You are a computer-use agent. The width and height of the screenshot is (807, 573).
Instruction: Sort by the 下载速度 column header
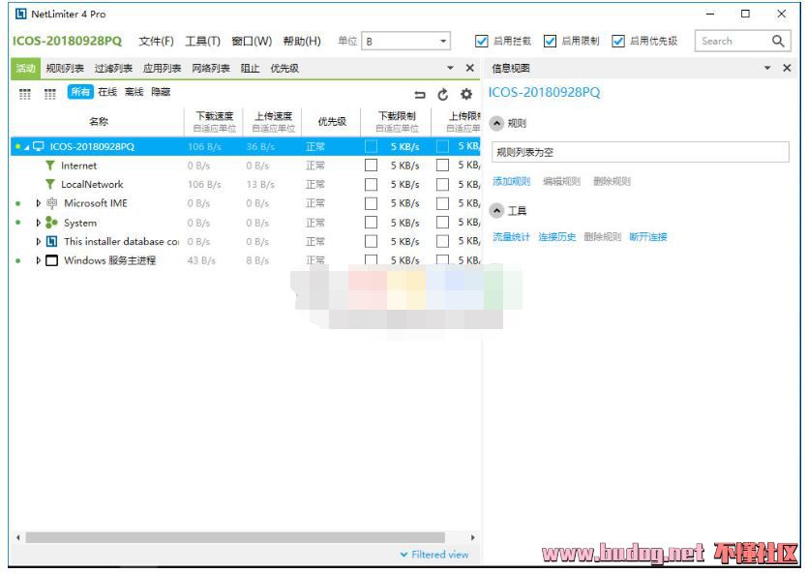pos(214,122)
